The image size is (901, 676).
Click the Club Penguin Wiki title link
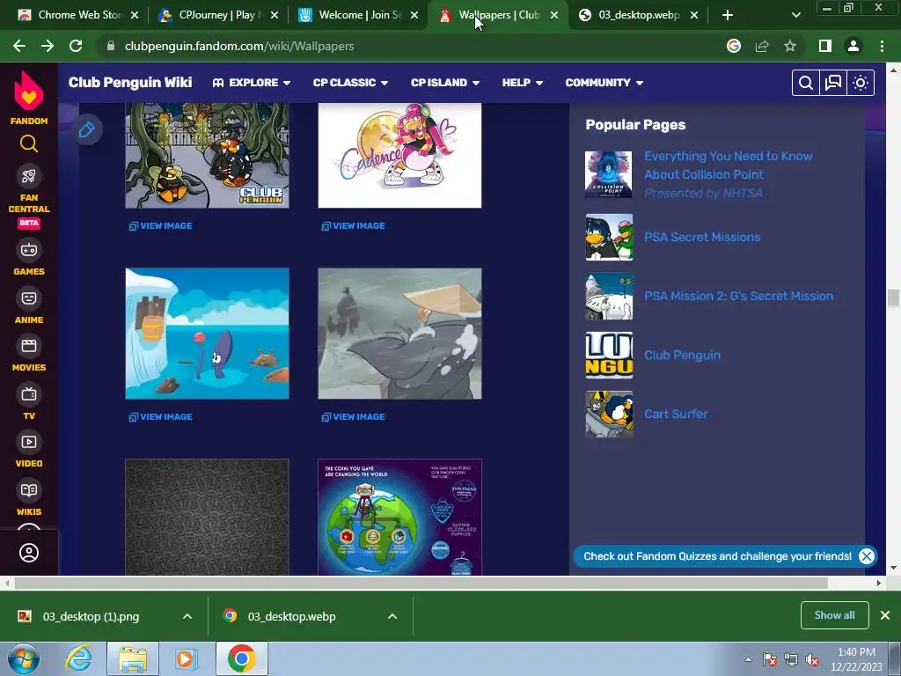coord(130,82)
